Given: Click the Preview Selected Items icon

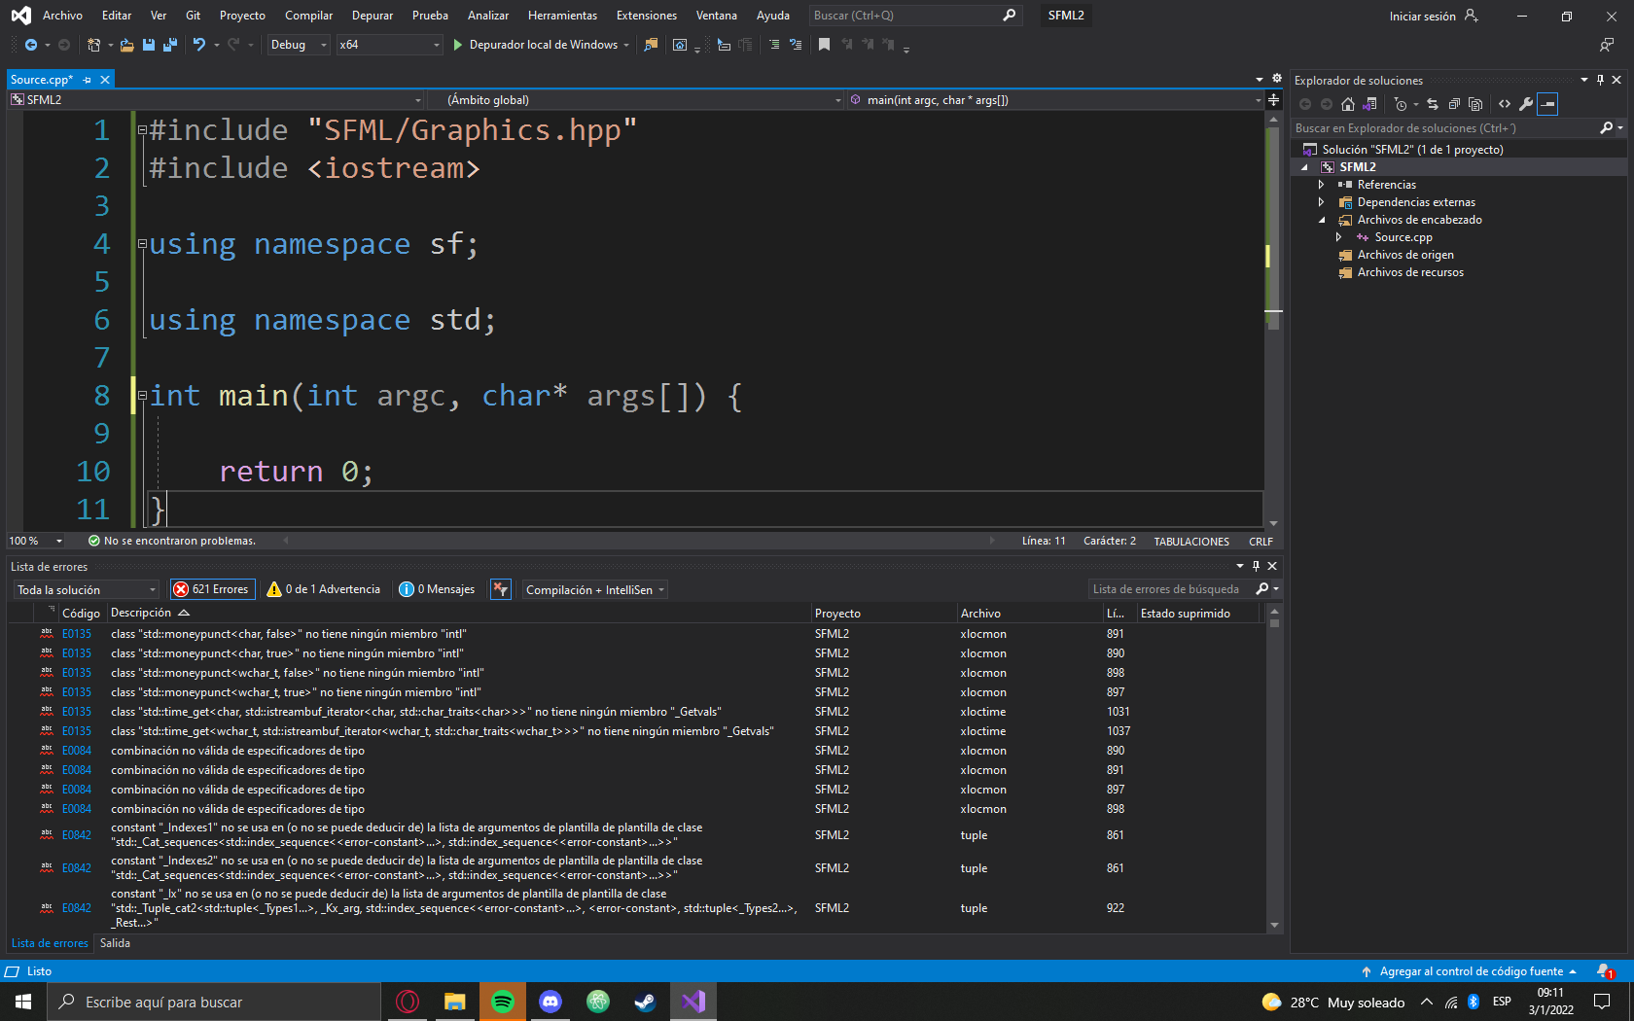Looking at the screenshot, I should click(1548, 104).
